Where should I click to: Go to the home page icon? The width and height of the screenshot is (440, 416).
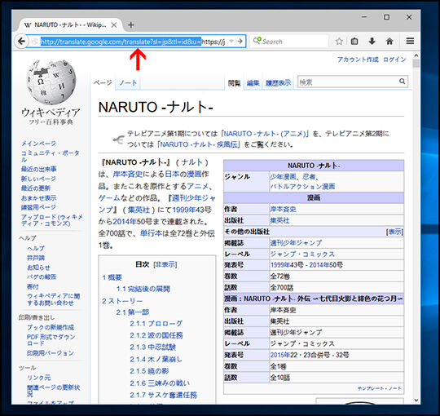(389, 42)
